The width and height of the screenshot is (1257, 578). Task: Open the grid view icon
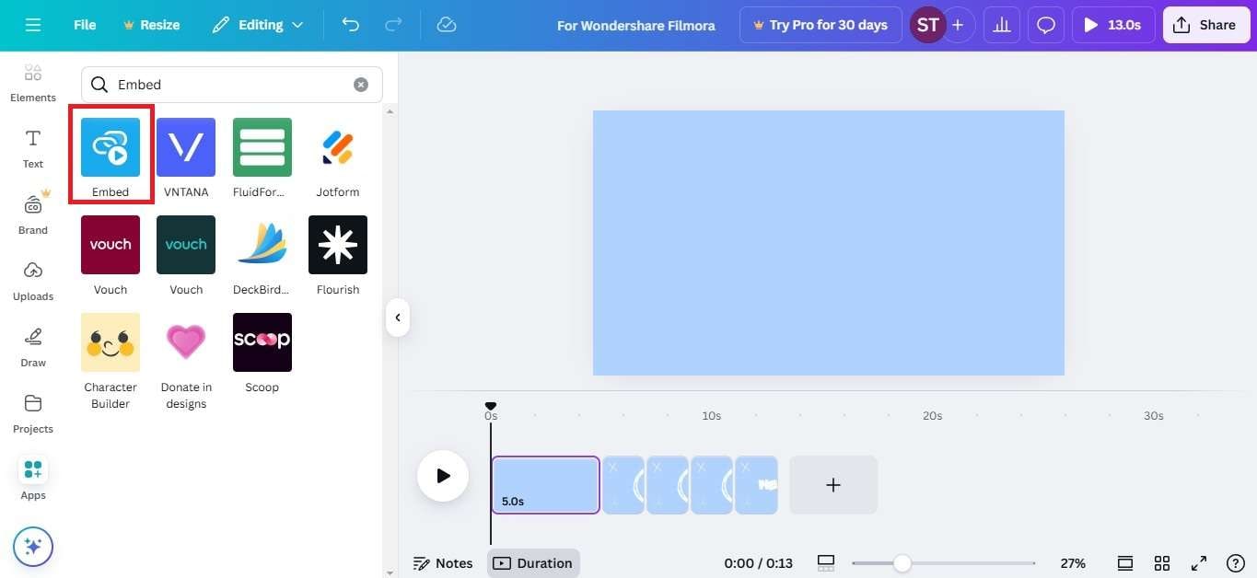tap(1162, 563)
